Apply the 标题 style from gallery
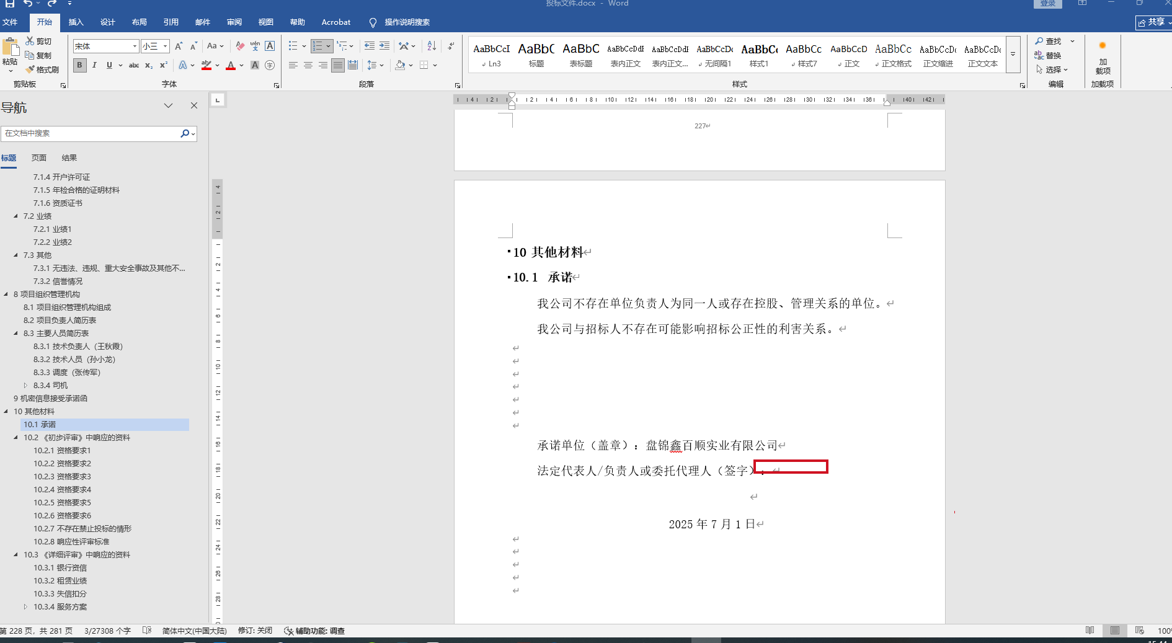This screenshot has width=1172, height=643. (x=536, y=55)
